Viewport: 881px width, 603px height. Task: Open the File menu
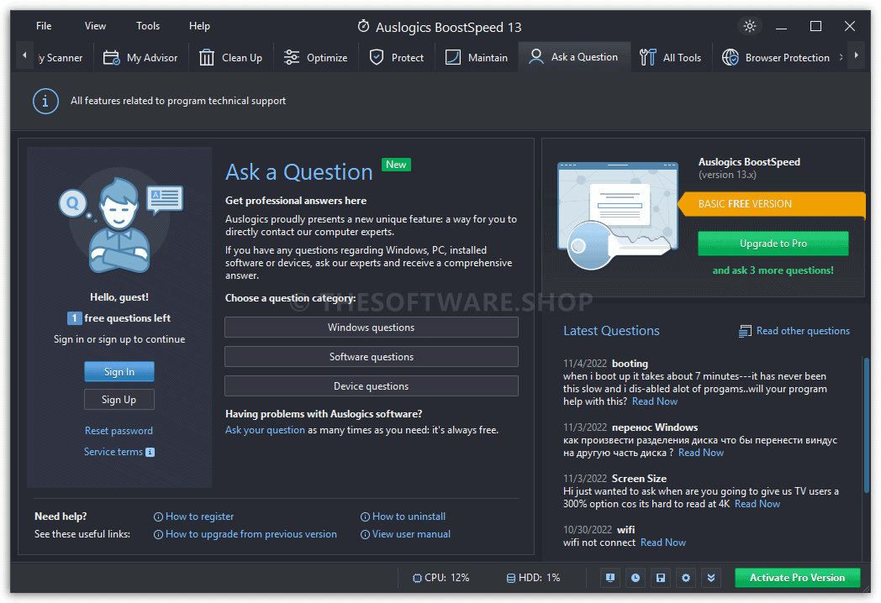(44, 26)
